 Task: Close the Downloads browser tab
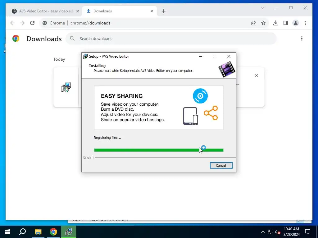152,11
